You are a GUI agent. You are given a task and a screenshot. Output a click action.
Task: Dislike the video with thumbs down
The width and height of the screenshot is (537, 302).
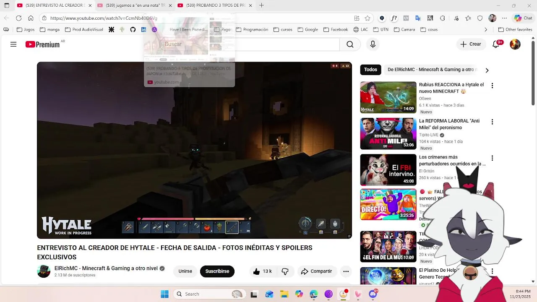pyautogui.click(x=285, y=271)
